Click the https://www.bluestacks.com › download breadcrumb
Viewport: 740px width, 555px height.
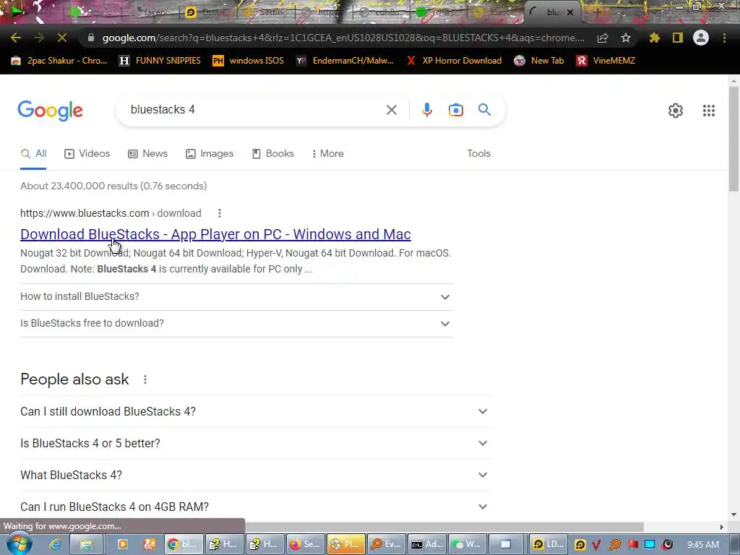coord(111,213)
